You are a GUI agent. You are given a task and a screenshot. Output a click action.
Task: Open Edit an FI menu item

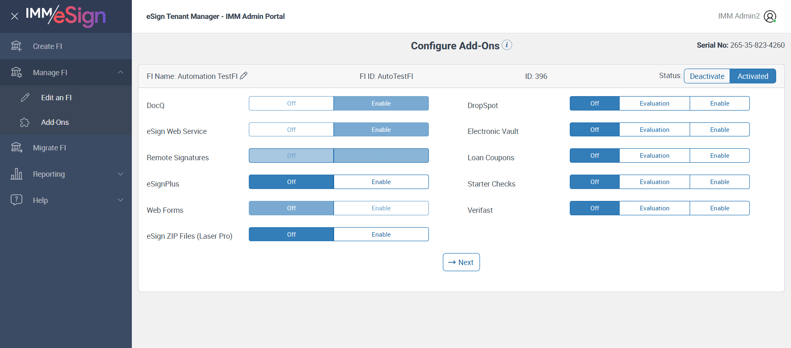[x=56, y=98]
